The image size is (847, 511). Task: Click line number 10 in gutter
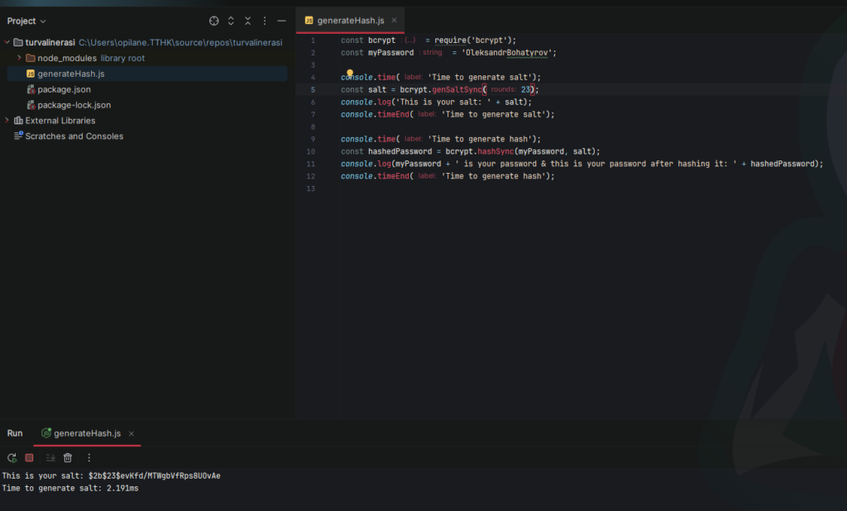(311, 152)
